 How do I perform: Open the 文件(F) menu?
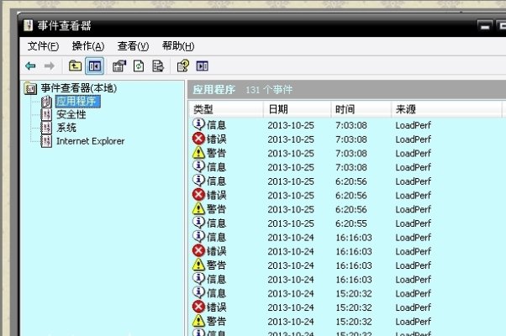[43, 46]
